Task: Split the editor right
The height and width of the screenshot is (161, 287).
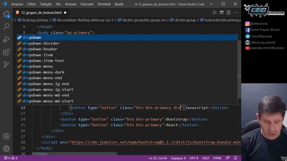Action: [x=228, y=13]
